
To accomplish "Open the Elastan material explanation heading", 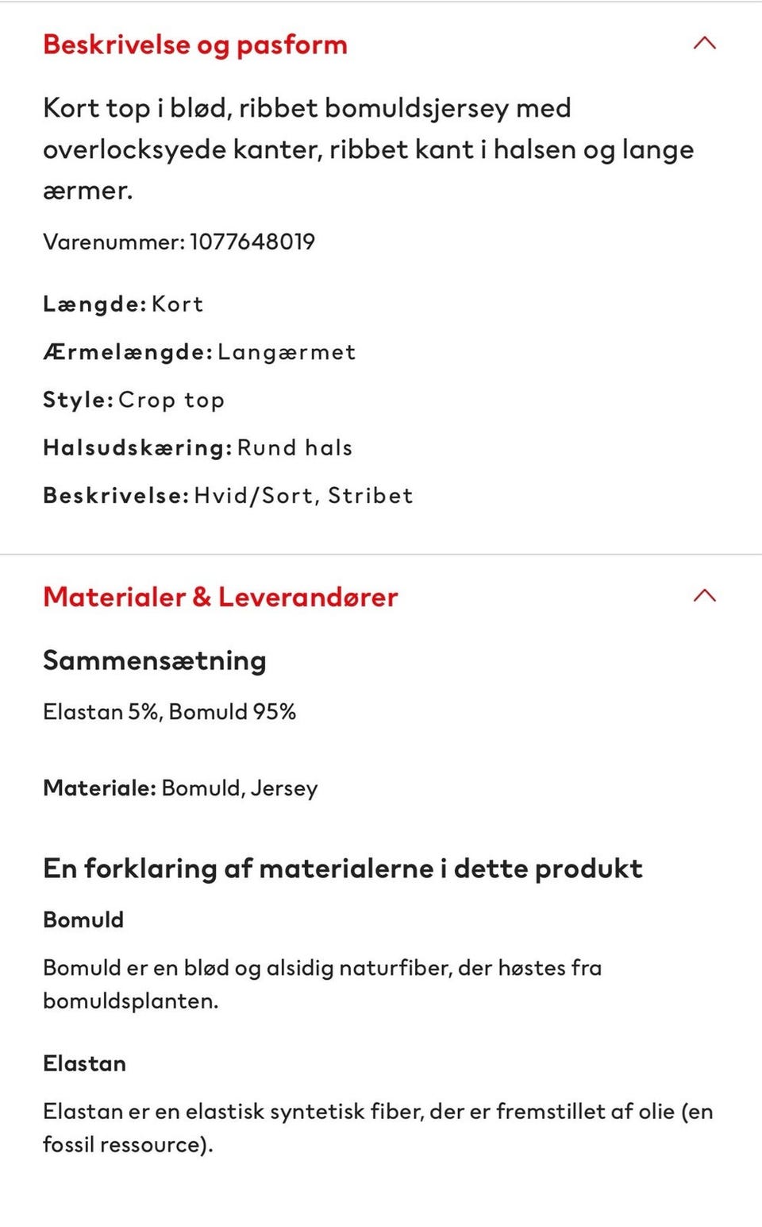I will pos(84,1063).
